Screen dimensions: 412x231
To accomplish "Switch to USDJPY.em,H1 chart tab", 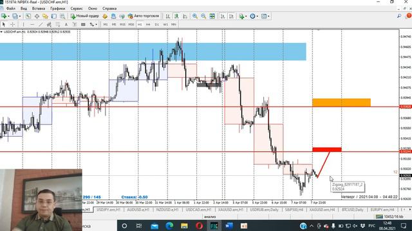I will point(108,210).
